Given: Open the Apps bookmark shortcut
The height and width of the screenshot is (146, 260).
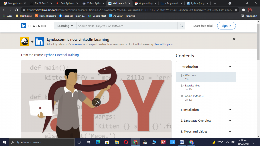Looking at the screenshot, I should 8,16.
